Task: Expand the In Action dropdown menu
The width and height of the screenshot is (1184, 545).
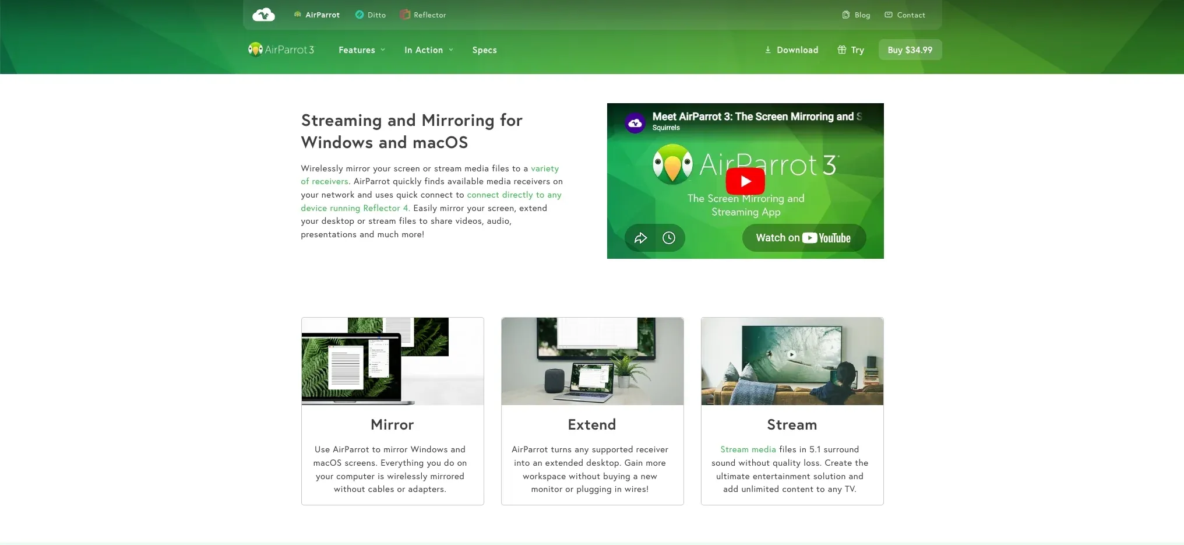Action: [x=429, y=50]
